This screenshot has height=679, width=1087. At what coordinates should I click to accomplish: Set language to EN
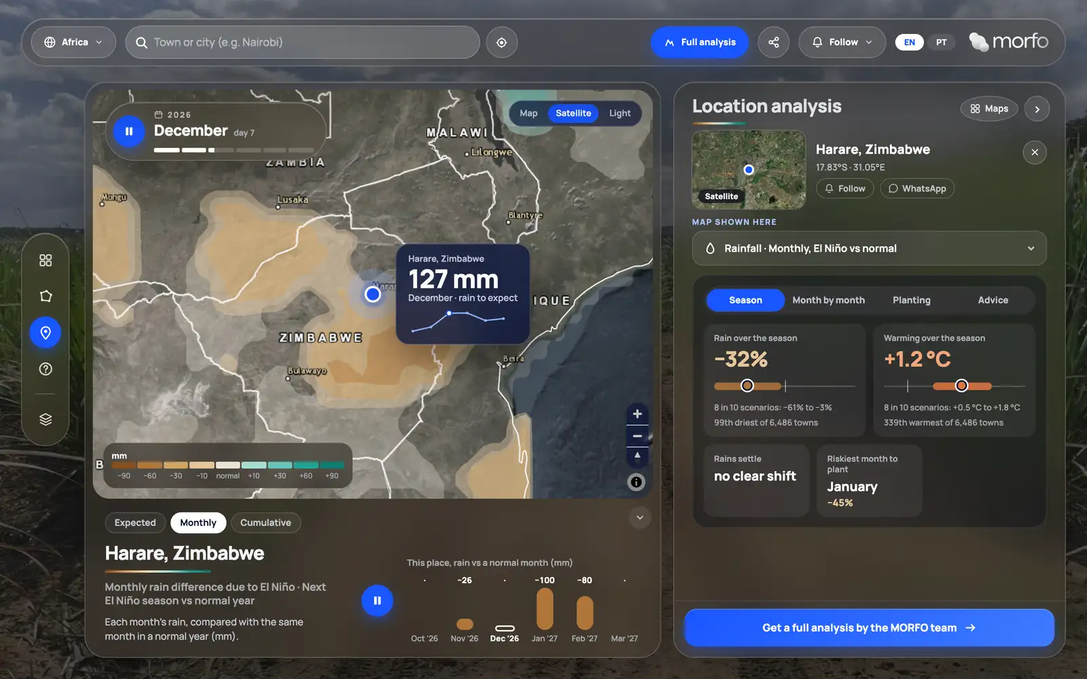pos(909,42)
